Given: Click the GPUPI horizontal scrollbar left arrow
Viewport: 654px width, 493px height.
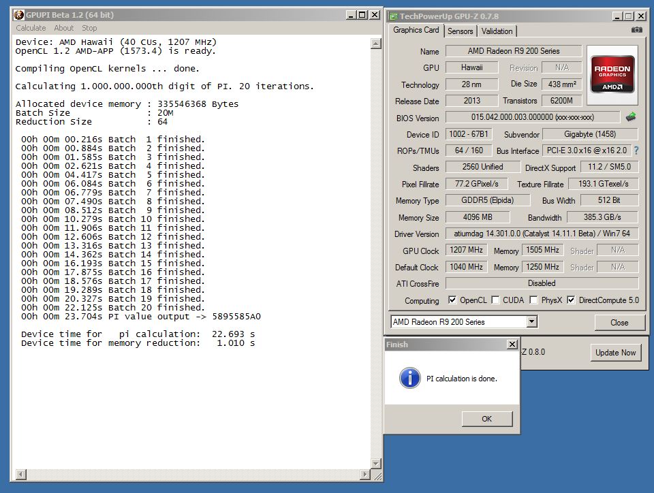Looking at the screenshot, I should coord(21,474).
